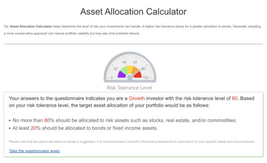Click the gauge needle hub
The width and height of the screenshot is (267, 163).
tap(130, 78)
